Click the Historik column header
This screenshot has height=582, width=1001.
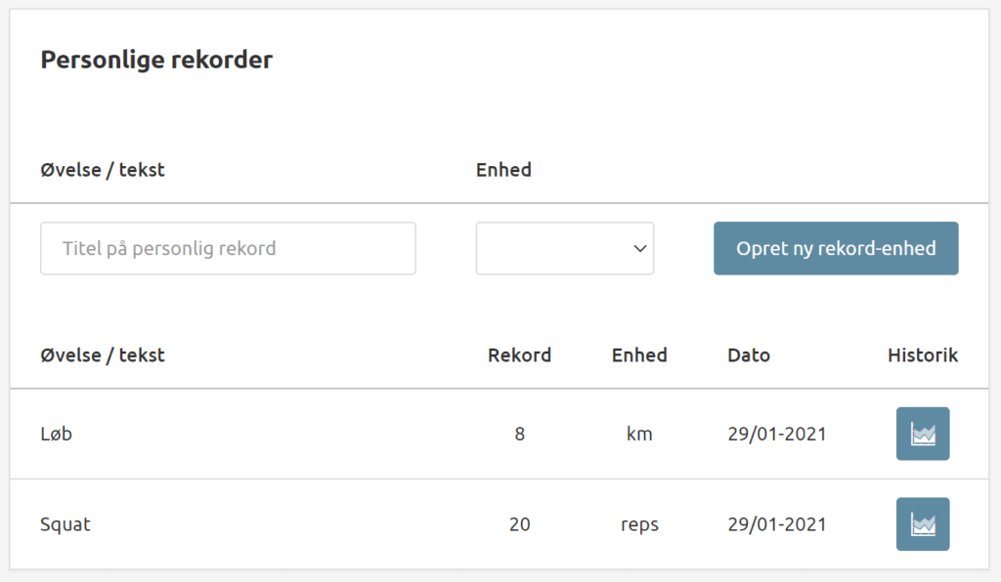pos(923,355)
